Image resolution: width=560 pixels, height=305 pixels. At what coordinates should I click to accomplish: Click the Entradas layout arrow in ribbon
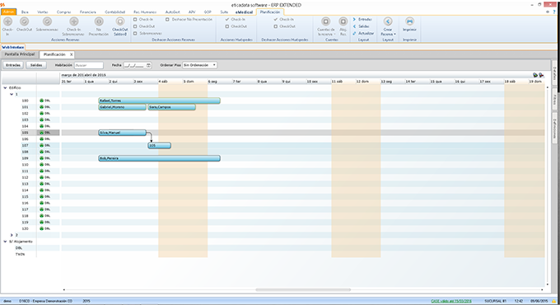coord(354,19)
